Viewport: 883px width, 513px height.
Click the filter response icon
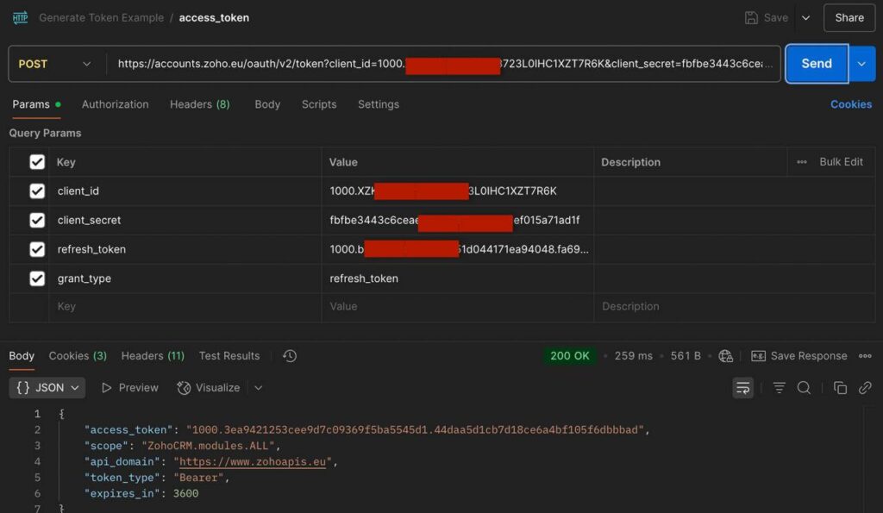[x=779, y=388]
